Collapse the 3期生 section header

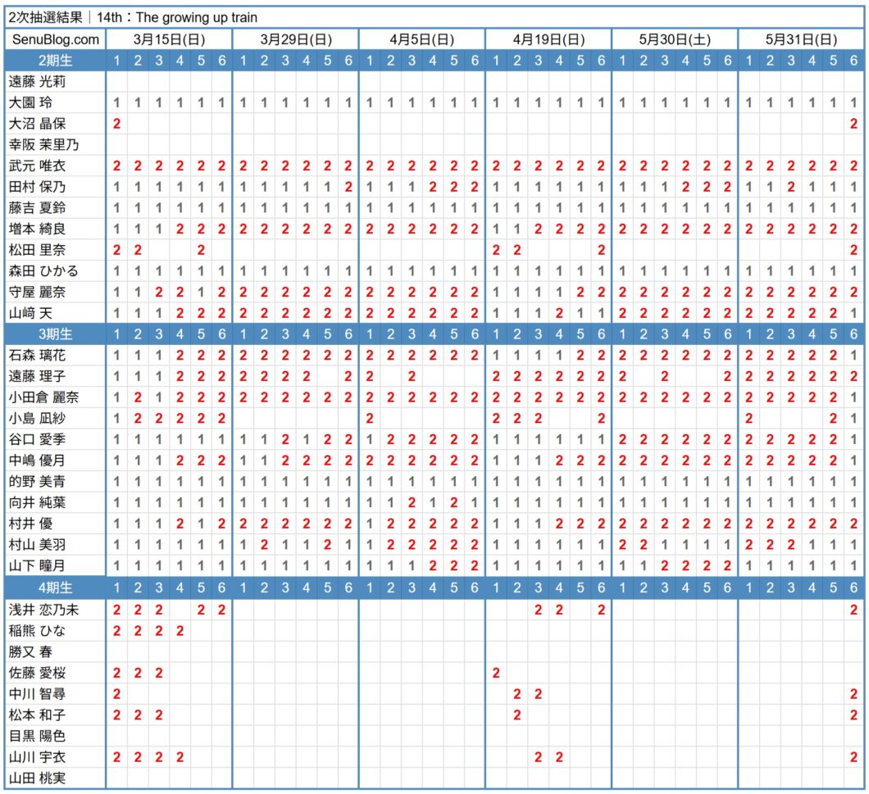[x=55, y=334]
